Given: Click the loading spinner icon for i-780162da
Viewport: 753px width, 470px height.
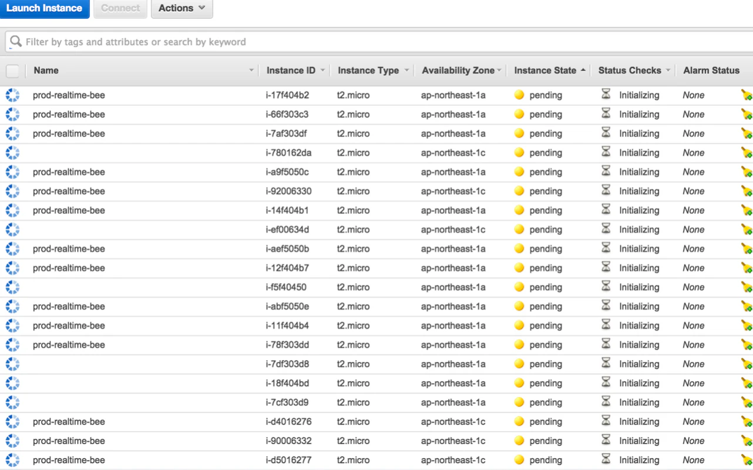Looking at the screenshot, I should [x=12, y=153].
